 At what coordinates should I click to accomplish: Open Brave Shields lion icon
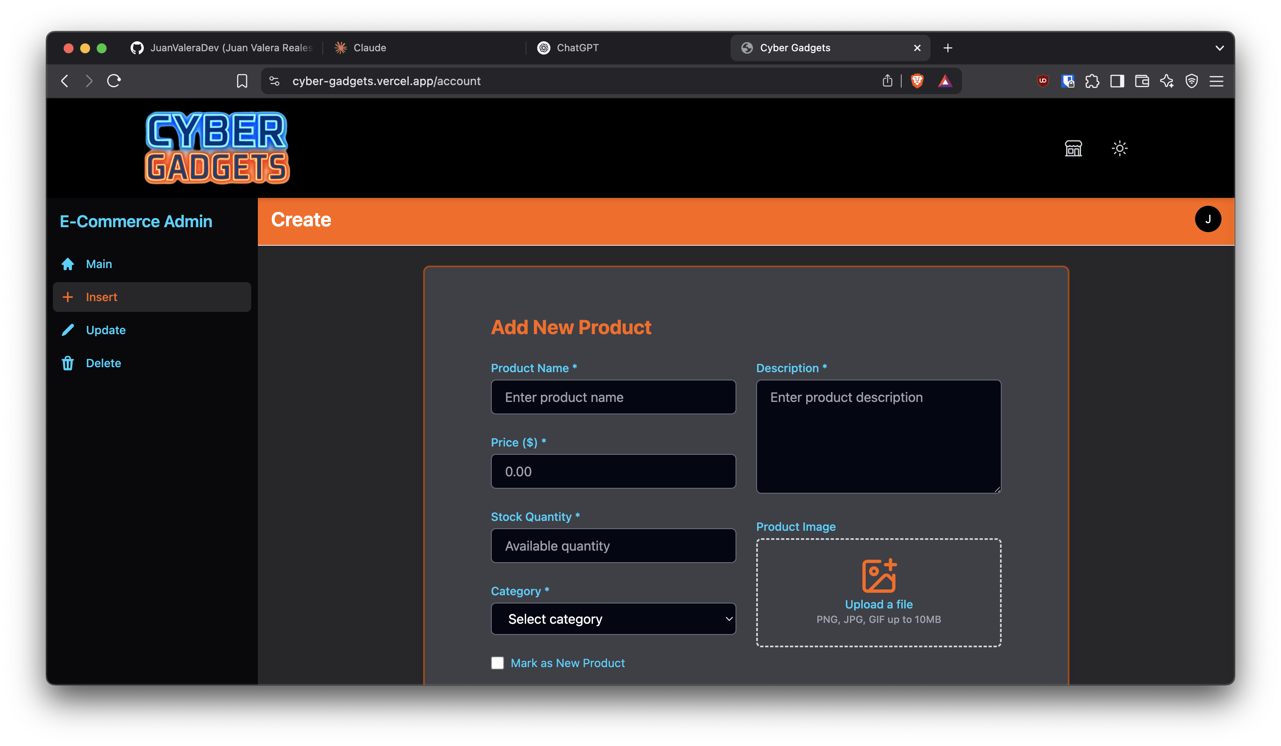(x=917, y=81)
